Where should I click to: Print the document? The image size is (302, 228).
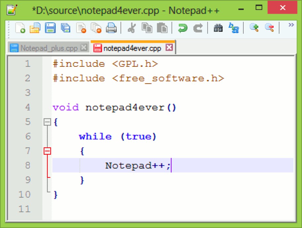[x=112, y=28]
